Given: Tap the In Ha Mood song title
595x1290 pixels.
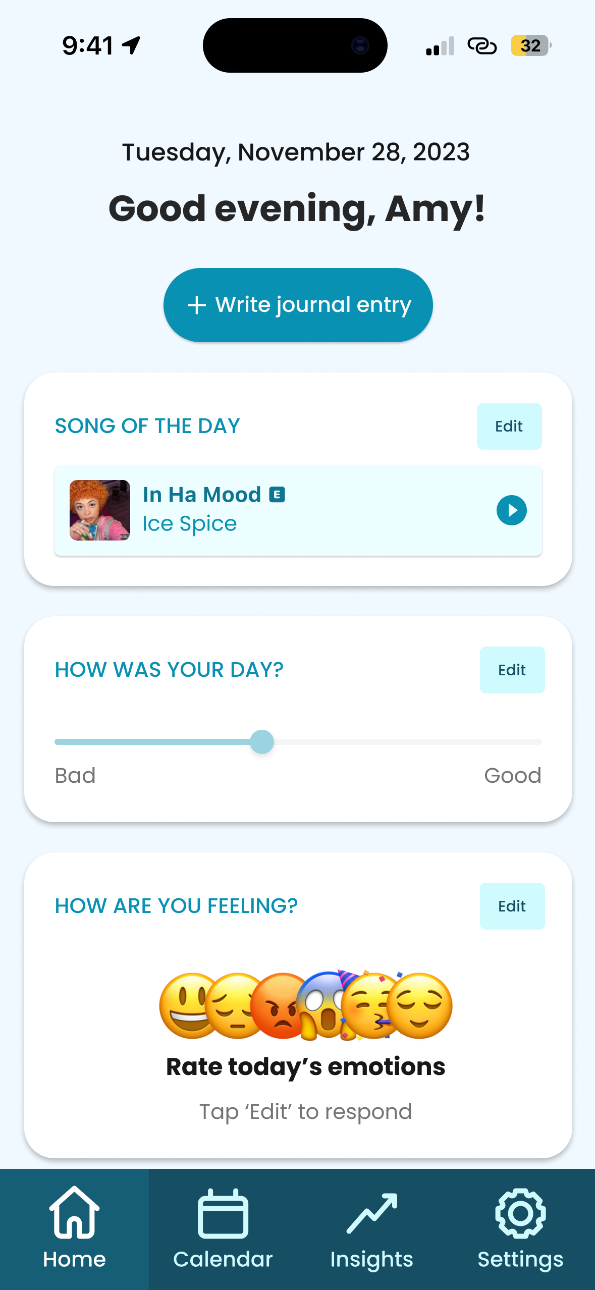Looking at the screenshot, I should point(202,495).
